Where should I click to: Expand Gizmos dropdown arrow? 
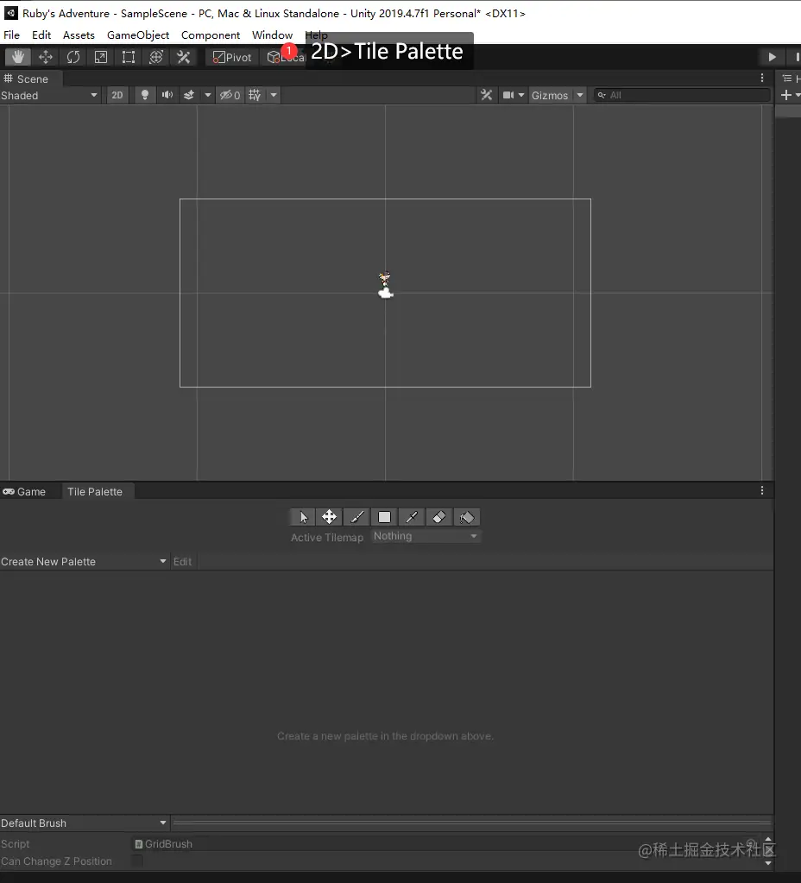tap(580, 95)
